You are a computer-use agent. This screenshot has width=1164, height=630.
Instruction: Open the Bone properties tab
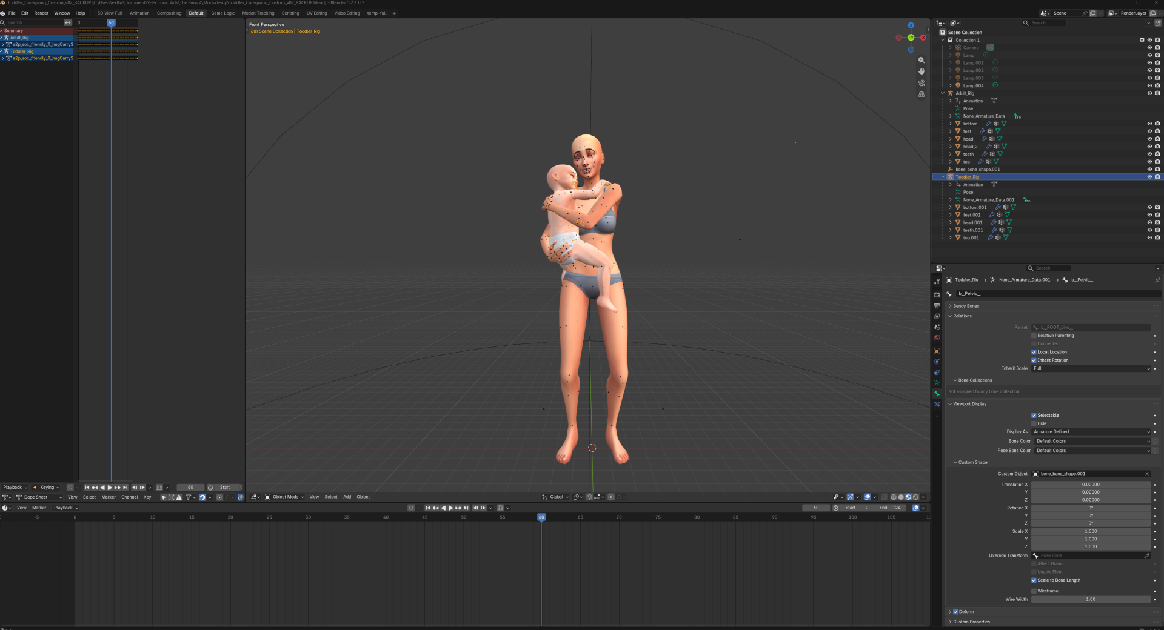point(937,394)
